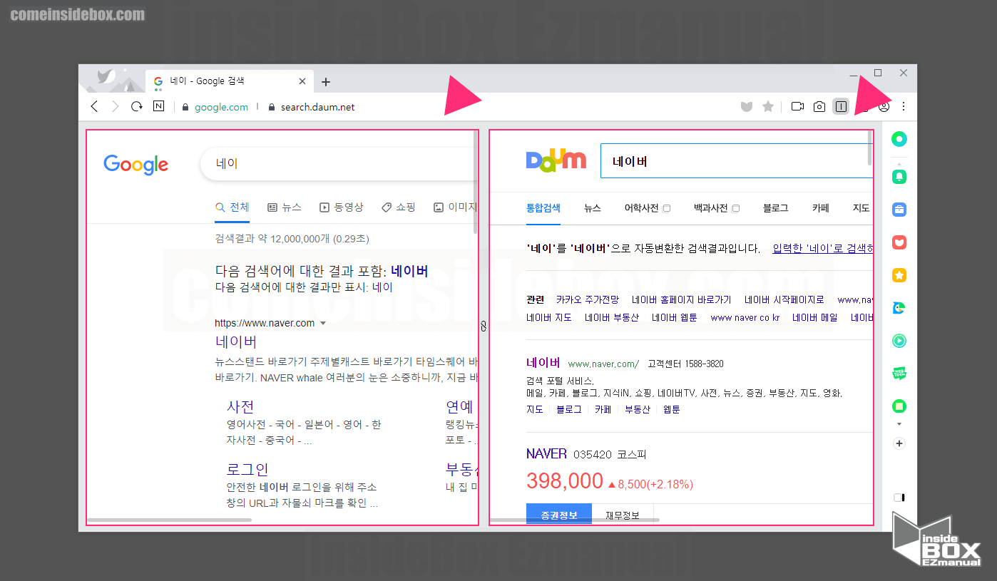Switch to the Google 쇼핑 tab
This screenshot has width=997, height=581.
pyautogui.click(x=399, y=207)
